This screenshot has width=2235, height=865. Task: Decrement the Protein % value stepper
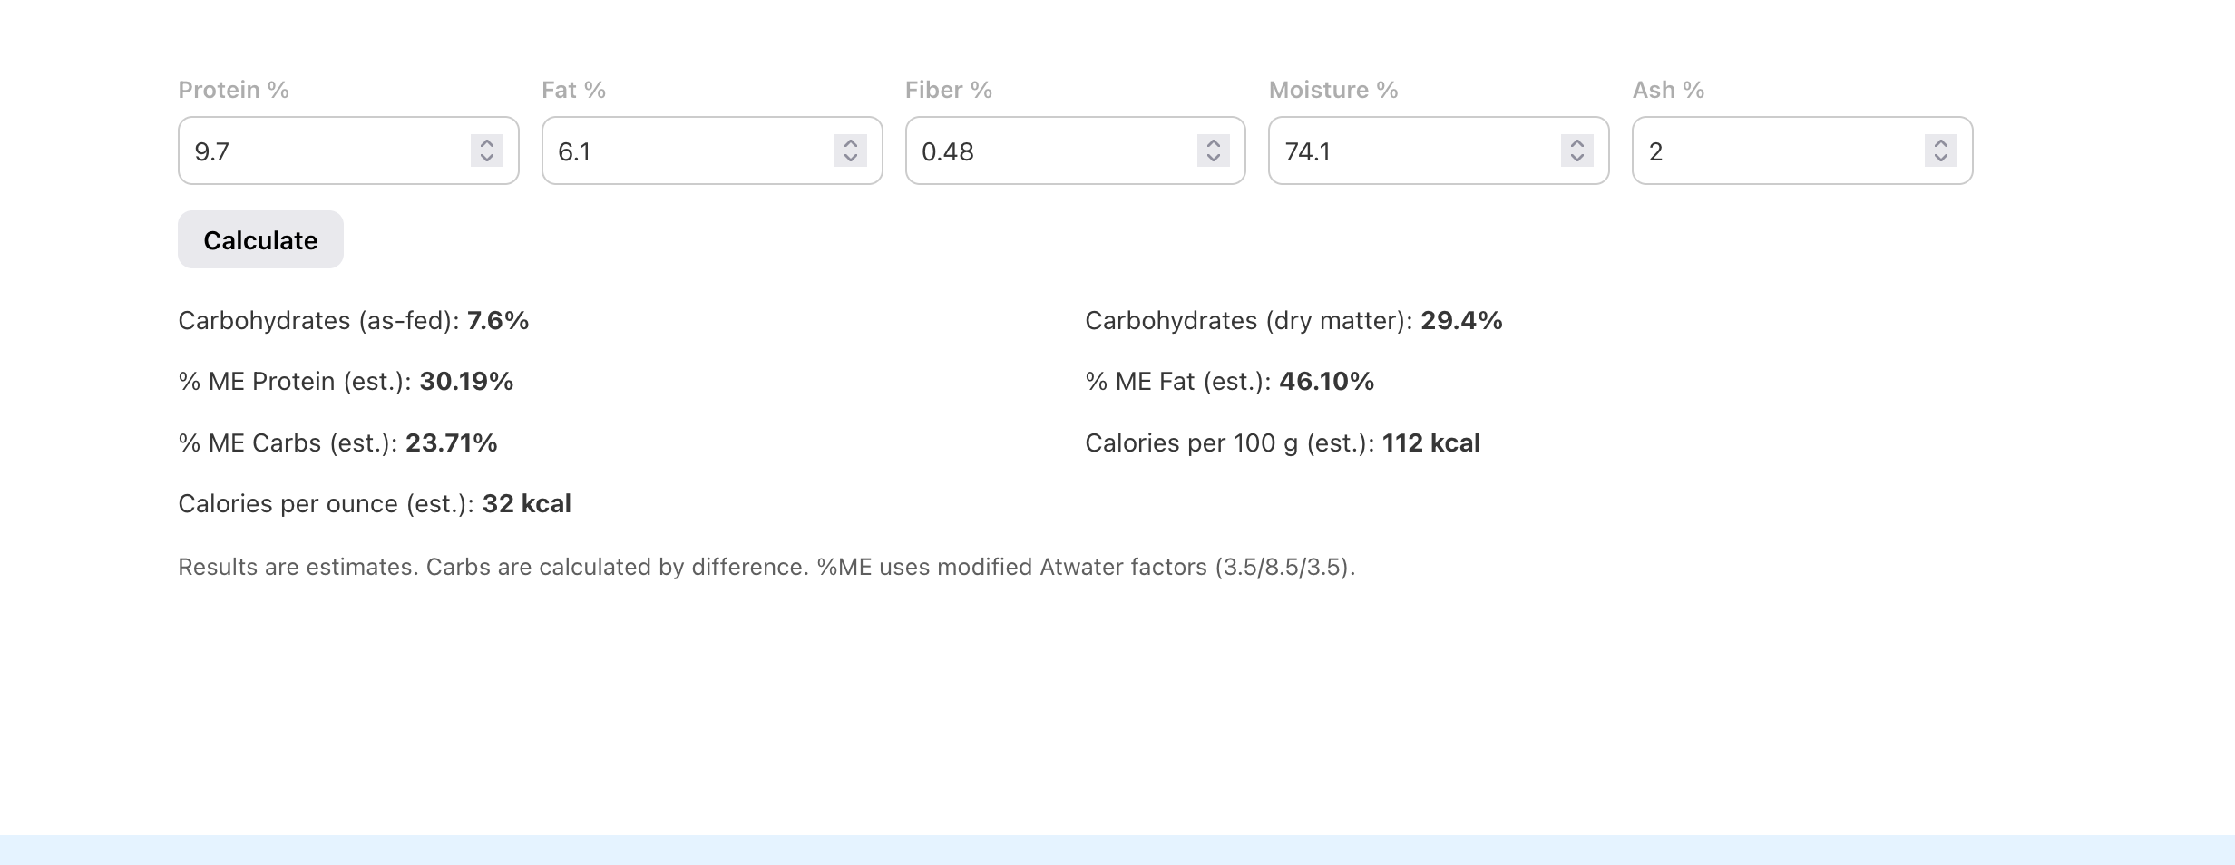click(486, 159)
